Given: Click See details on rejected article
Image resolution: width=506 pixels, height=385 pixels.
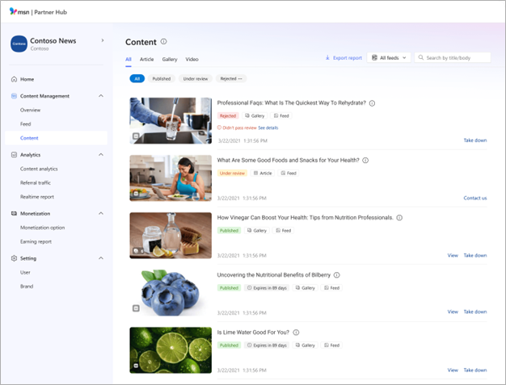Looking at the screenshot, I should pos(268,128).
